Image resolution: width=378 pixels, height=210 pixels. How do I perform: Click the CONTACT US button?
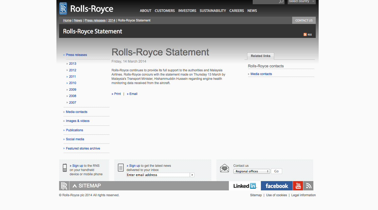click(x=304, y=20)
